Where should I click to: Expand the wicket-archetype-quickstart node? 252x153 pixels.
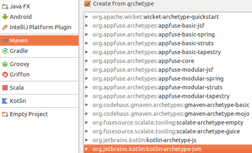tap(86, 17)
